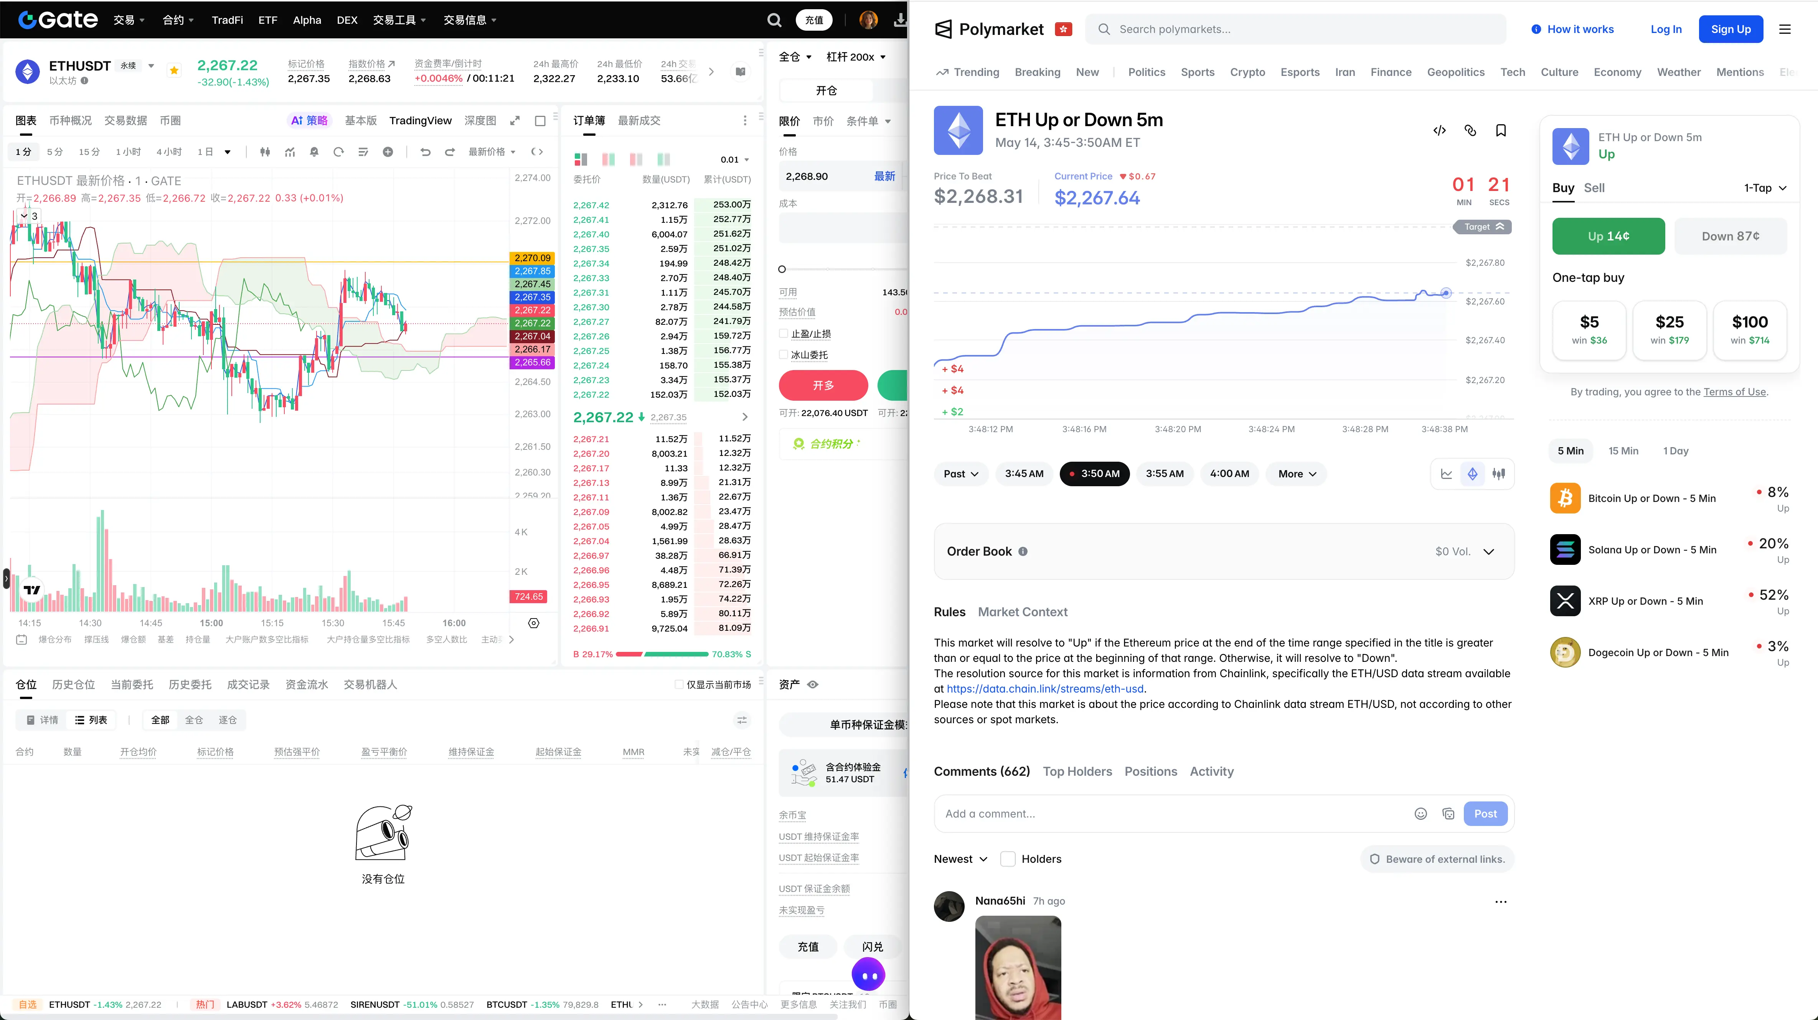The image size is (1818, 1020).
Task: Click the purple chat assistant bubble
Action: tap(868, 975)
